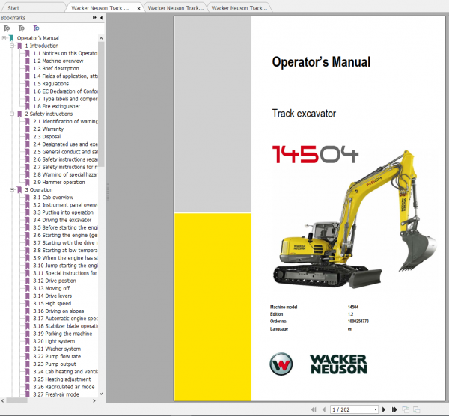The image size is (449, 416).
Task: Open bookmark 3.3 Putting into operation
Action: pyautogui.click(x=64, y=212)
